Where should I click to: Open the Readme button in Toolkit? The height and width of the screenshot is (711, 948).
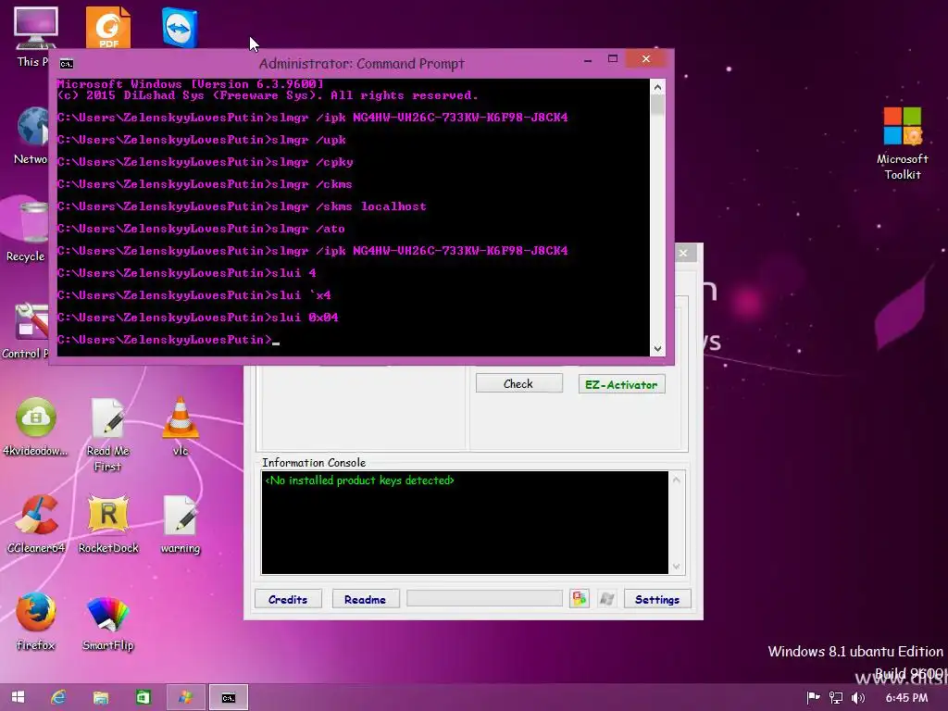pos(365,599)
